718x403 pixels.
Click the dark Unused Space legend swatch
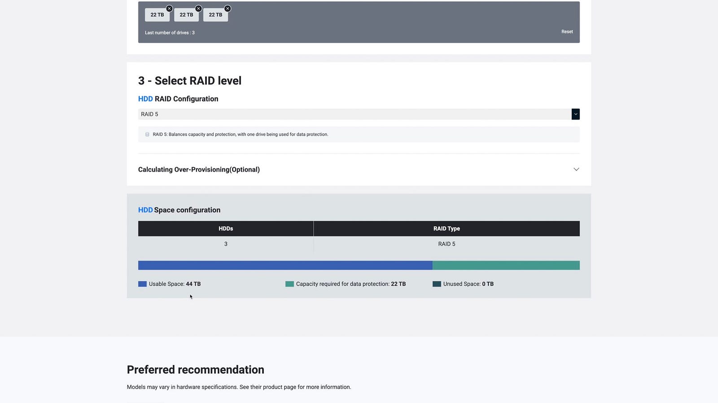[437, 284]
